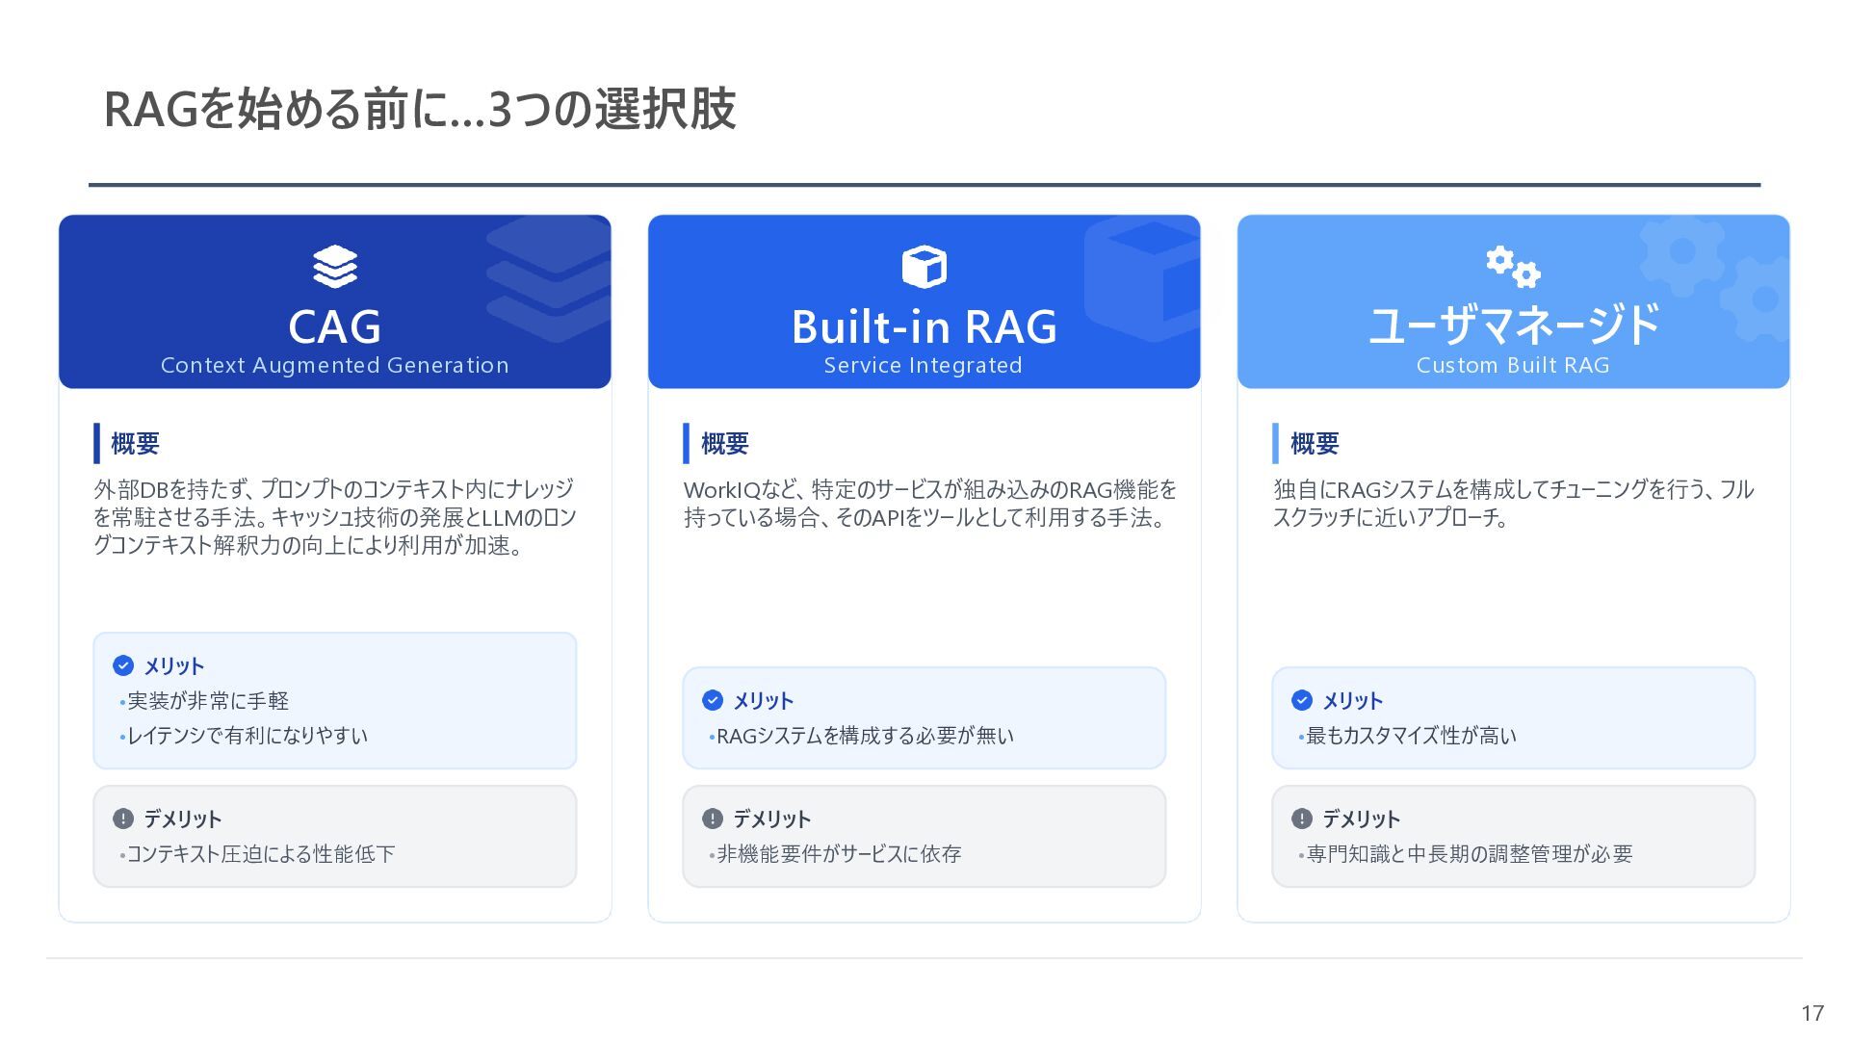The width and height of the screenshot is (1849, 1040).
Task: Click exclamation icon beside CAG デメリット heading
Action: tap(123, 819)
